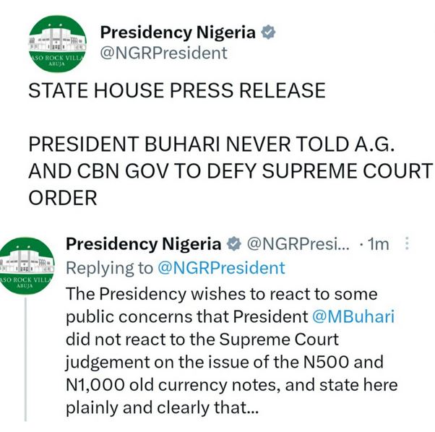Viewport: 435px width, 432px height.
Task: Click the vertical thread line below the reply avatar
Action: 26,354
